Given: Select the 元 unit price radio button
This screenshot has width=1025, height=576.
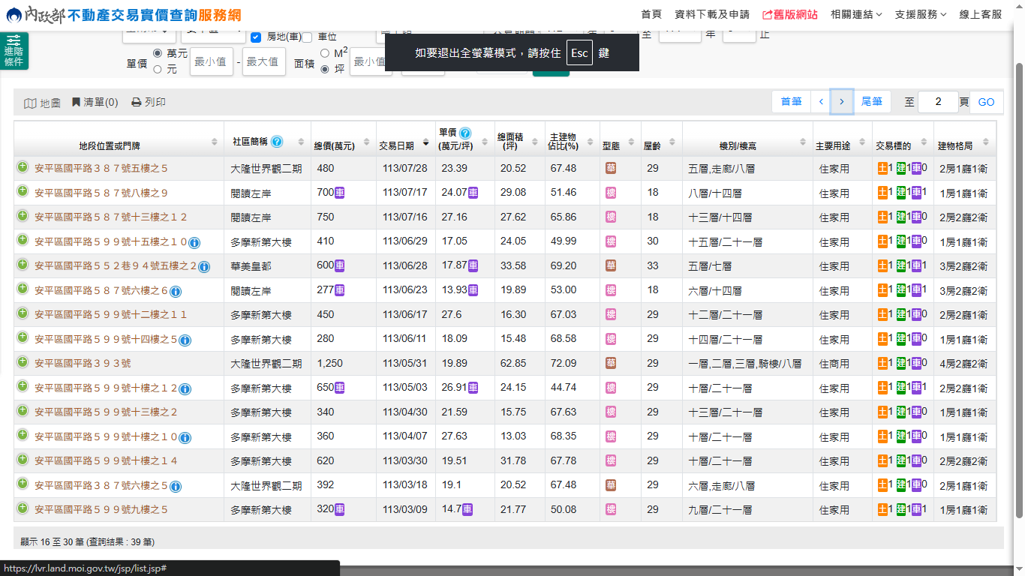Looking at the screenshot, I should click(158, 69).
